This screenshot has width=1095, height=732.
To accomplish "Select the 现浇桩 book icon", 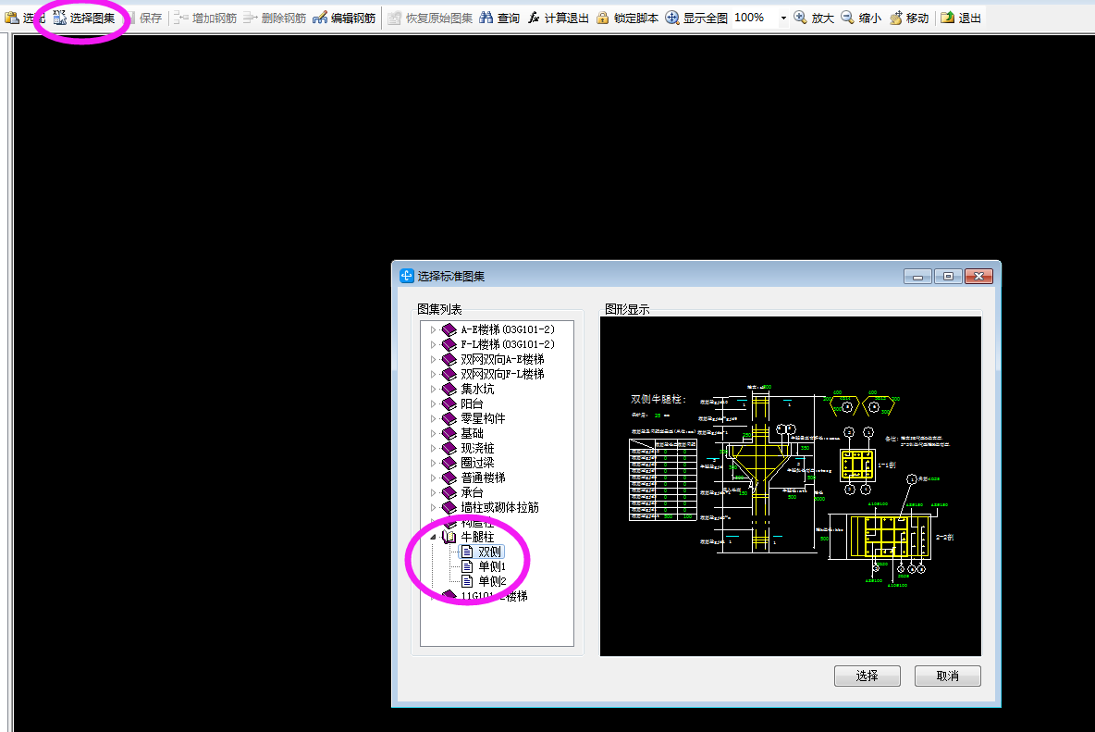I will (449, 449).
